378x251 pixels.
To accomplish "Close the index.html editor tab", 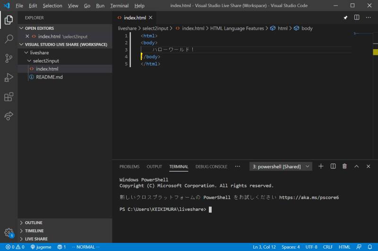I will click(x=151, y=17).
